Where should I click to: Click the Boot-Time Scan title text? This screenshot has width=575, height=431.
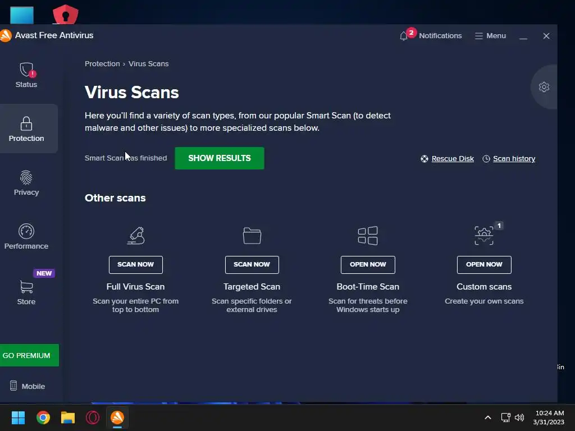coord(368,287)
